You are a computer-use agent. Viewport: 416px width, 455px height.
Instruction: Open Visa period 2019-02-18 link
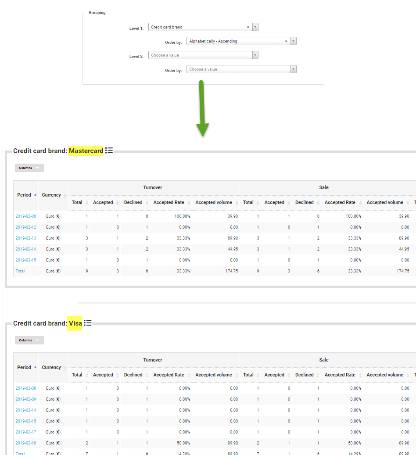point(26,443)
